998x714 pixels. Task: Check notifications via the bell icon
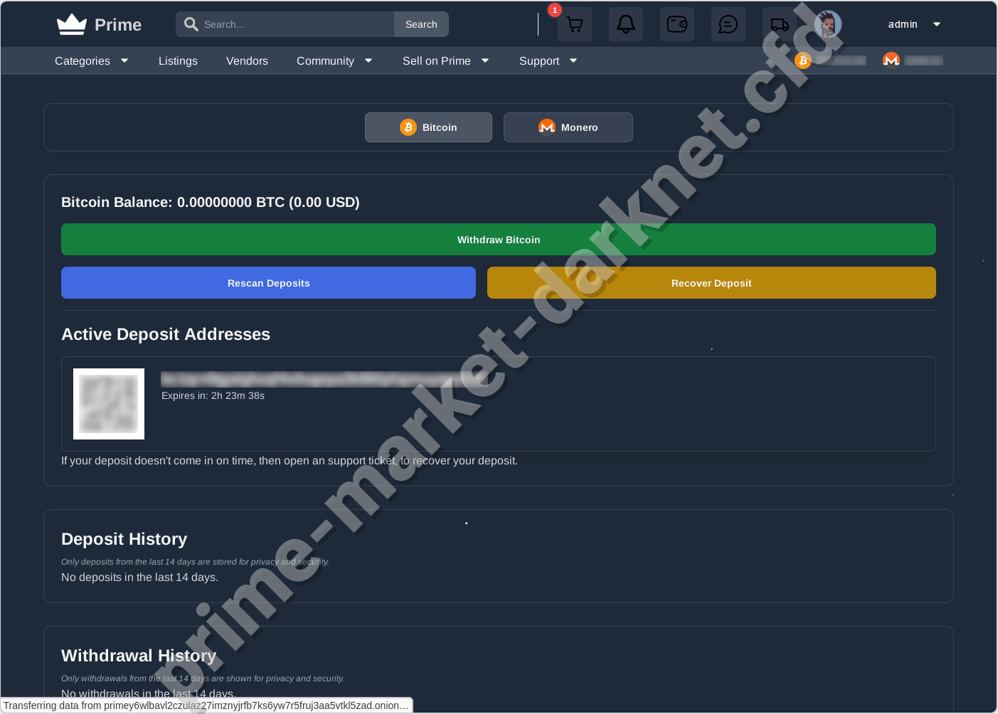(x=625, y=23)
